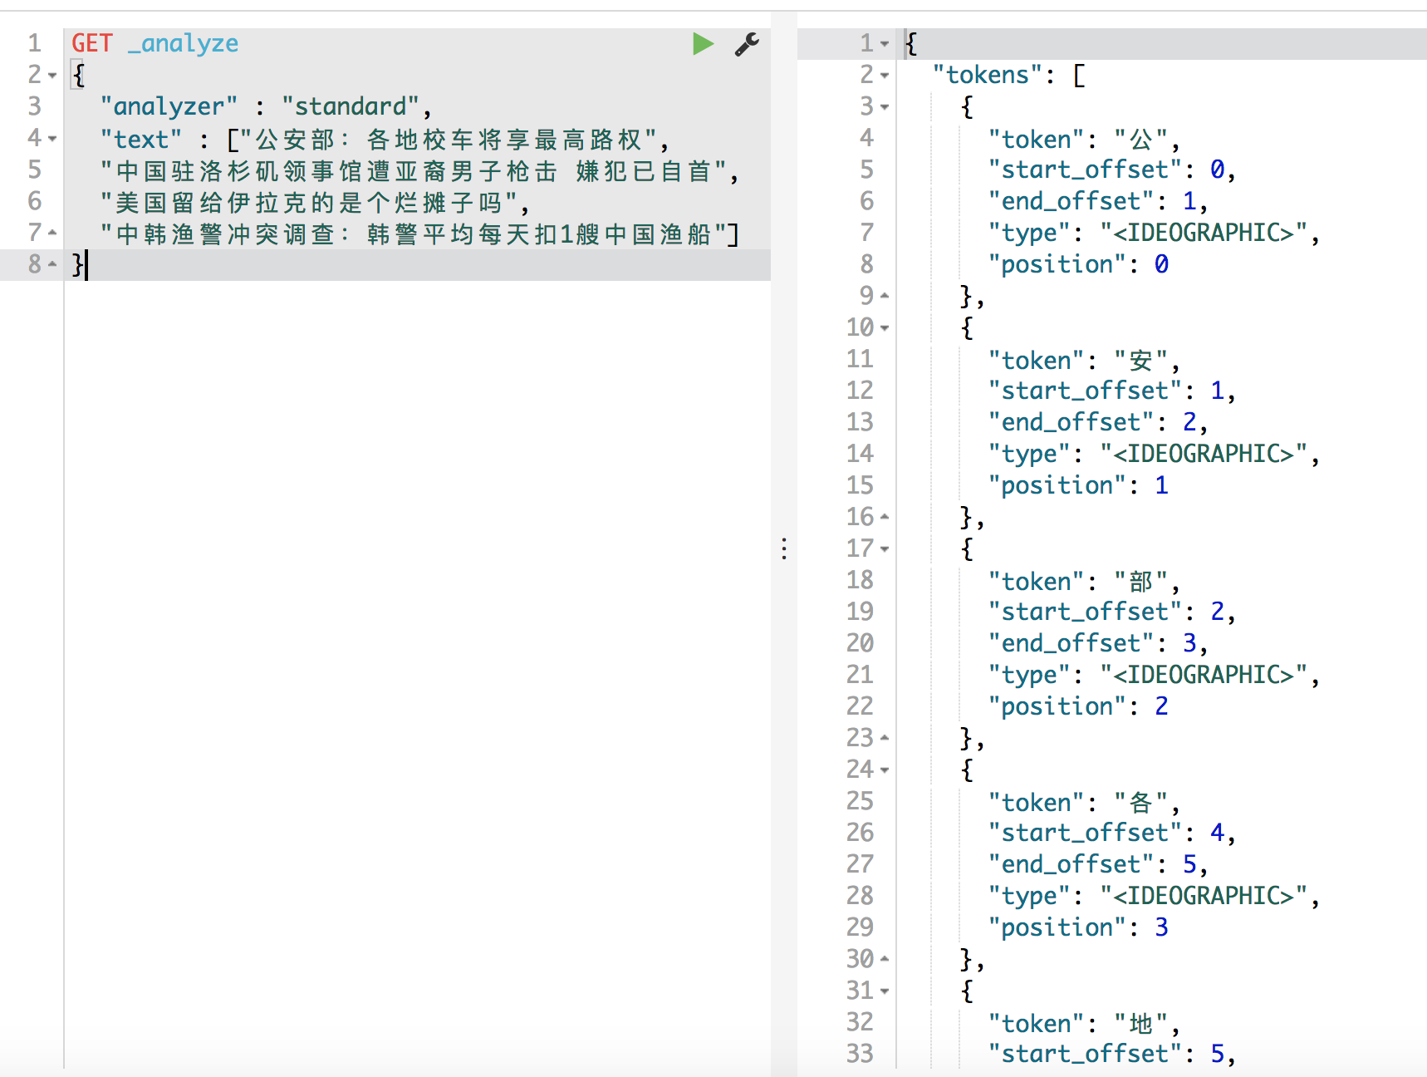This screenshot has width=1427, height=1077.
Task: Fold the token object starting at line 24
Action: (885, 770)
